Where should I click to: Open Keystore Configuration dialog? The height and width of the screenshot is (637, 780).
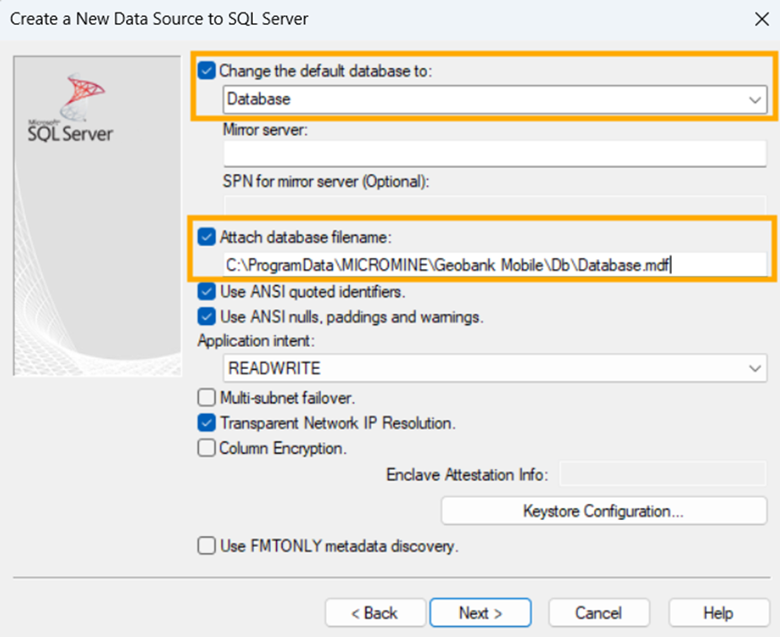pyautogui.click(x=603, y=511)
